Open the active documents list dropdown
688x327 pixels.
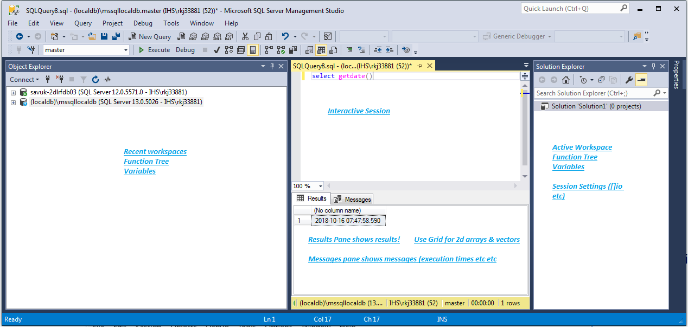[x=526, y=65]
